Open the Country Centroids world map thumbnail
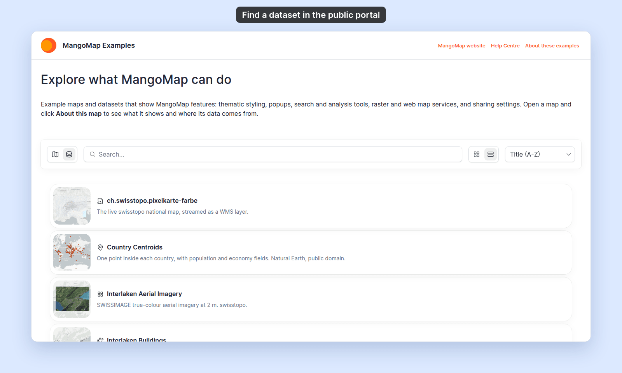 72,253
